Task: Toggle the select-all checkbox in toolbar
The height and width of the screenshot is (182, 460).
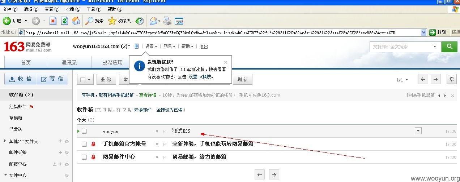Action: pos(83,80)
